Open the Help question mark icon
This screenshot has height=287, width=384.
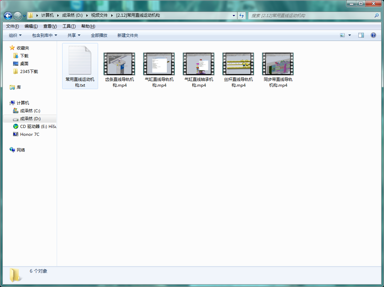pos(373,35)
